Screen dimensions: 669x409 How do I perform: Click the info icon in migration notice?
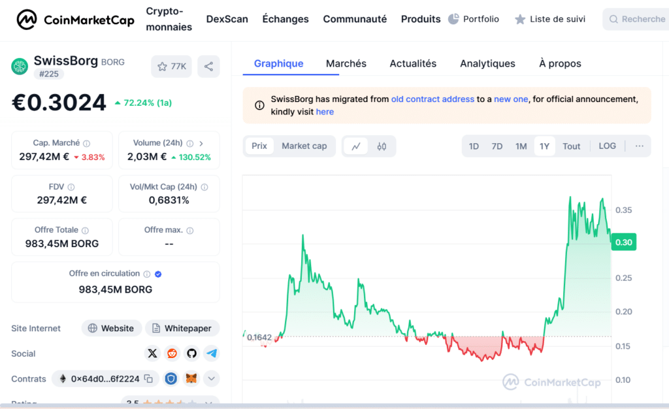pos(259,105)
